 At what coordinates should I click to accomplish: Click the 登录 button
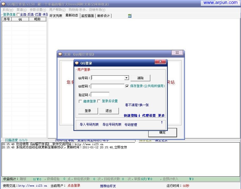click(x=88, y=111)
